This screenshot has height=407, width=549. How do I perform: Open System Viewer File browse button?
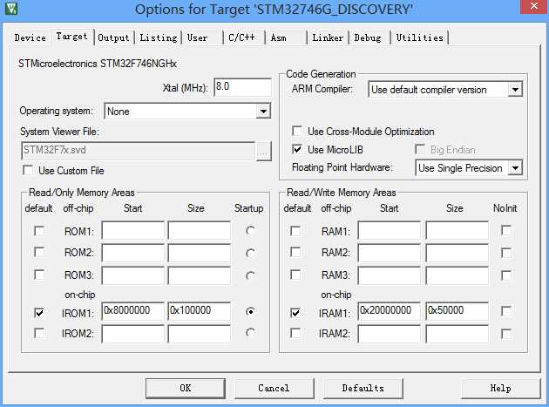(x=264, y=152)
